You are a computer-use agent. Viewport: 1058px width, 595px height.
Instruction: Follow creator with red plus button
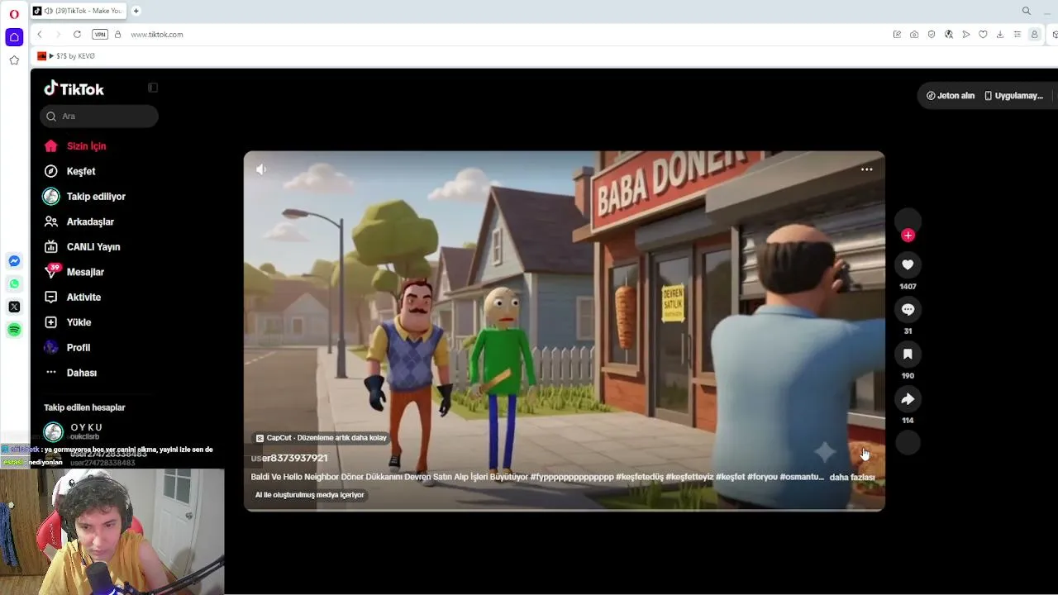click(908, 236)
